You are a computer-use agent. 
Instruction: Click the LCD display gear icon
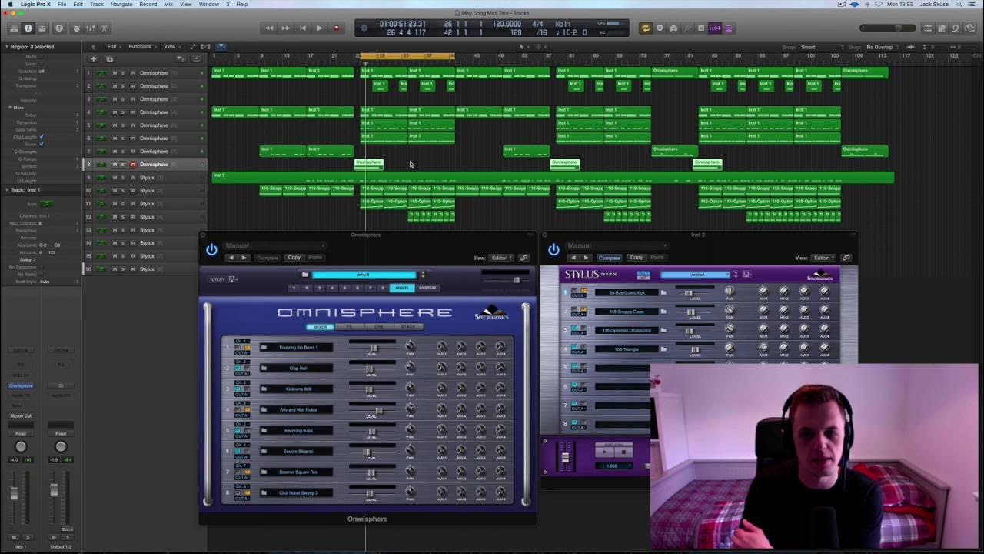[364, 28]
